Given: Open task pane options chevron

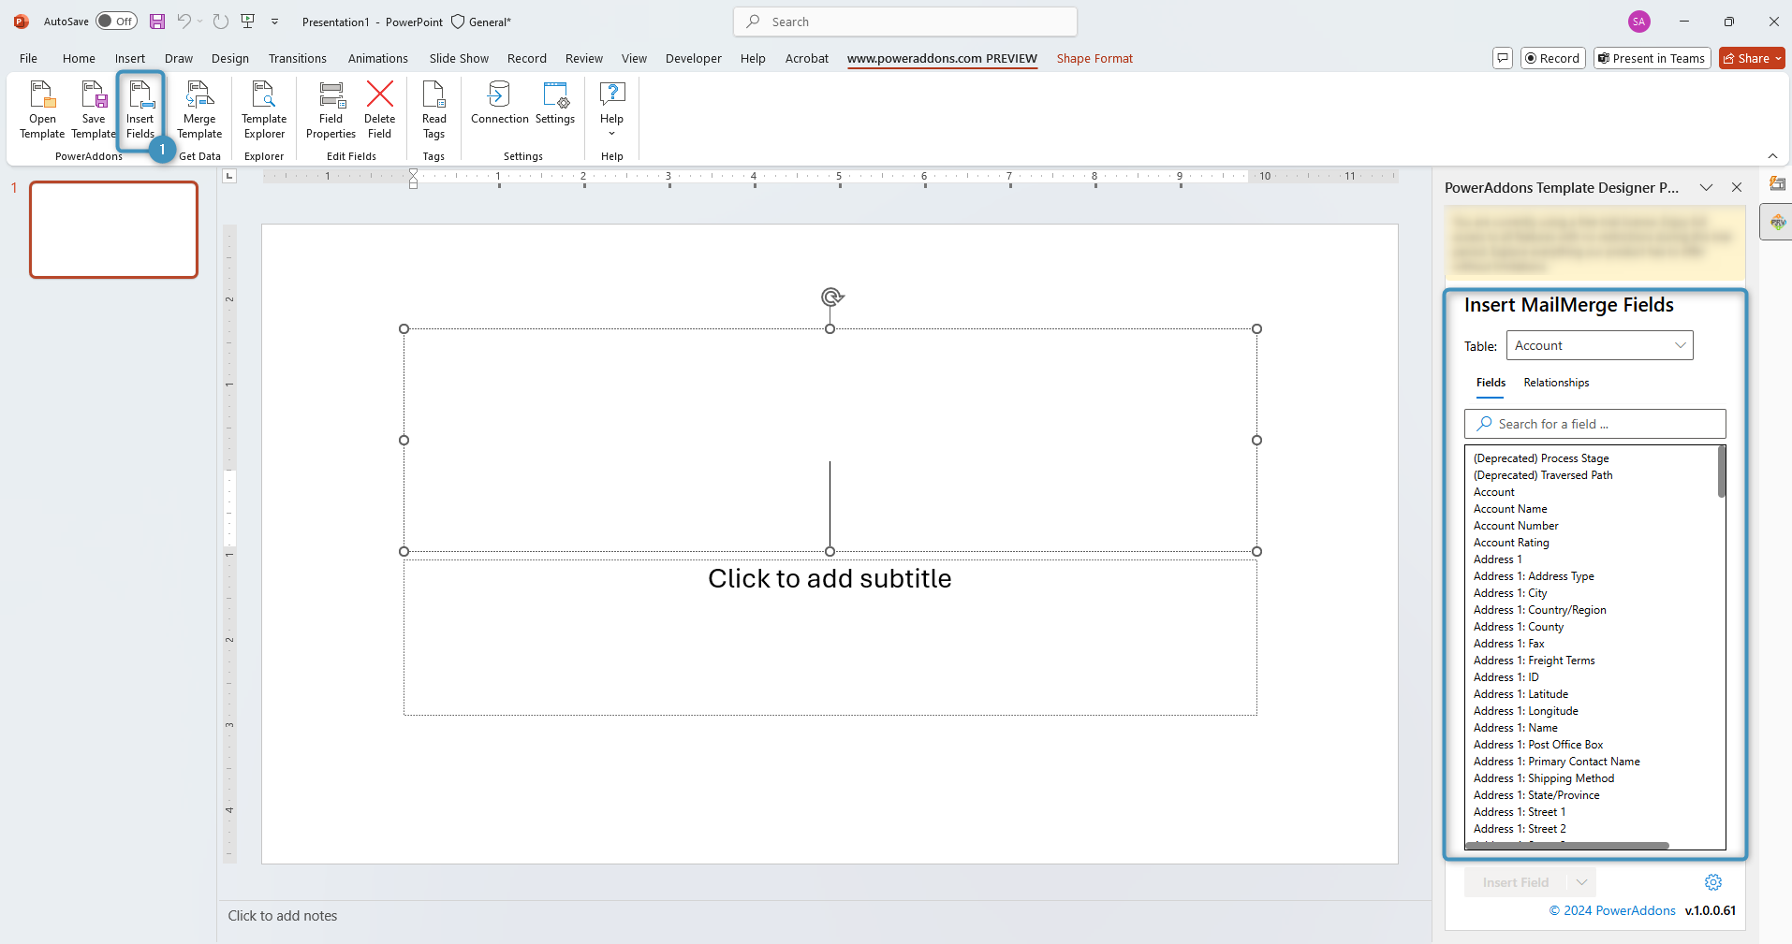Looking at the screenshot, I should [x=1706, y=187].
